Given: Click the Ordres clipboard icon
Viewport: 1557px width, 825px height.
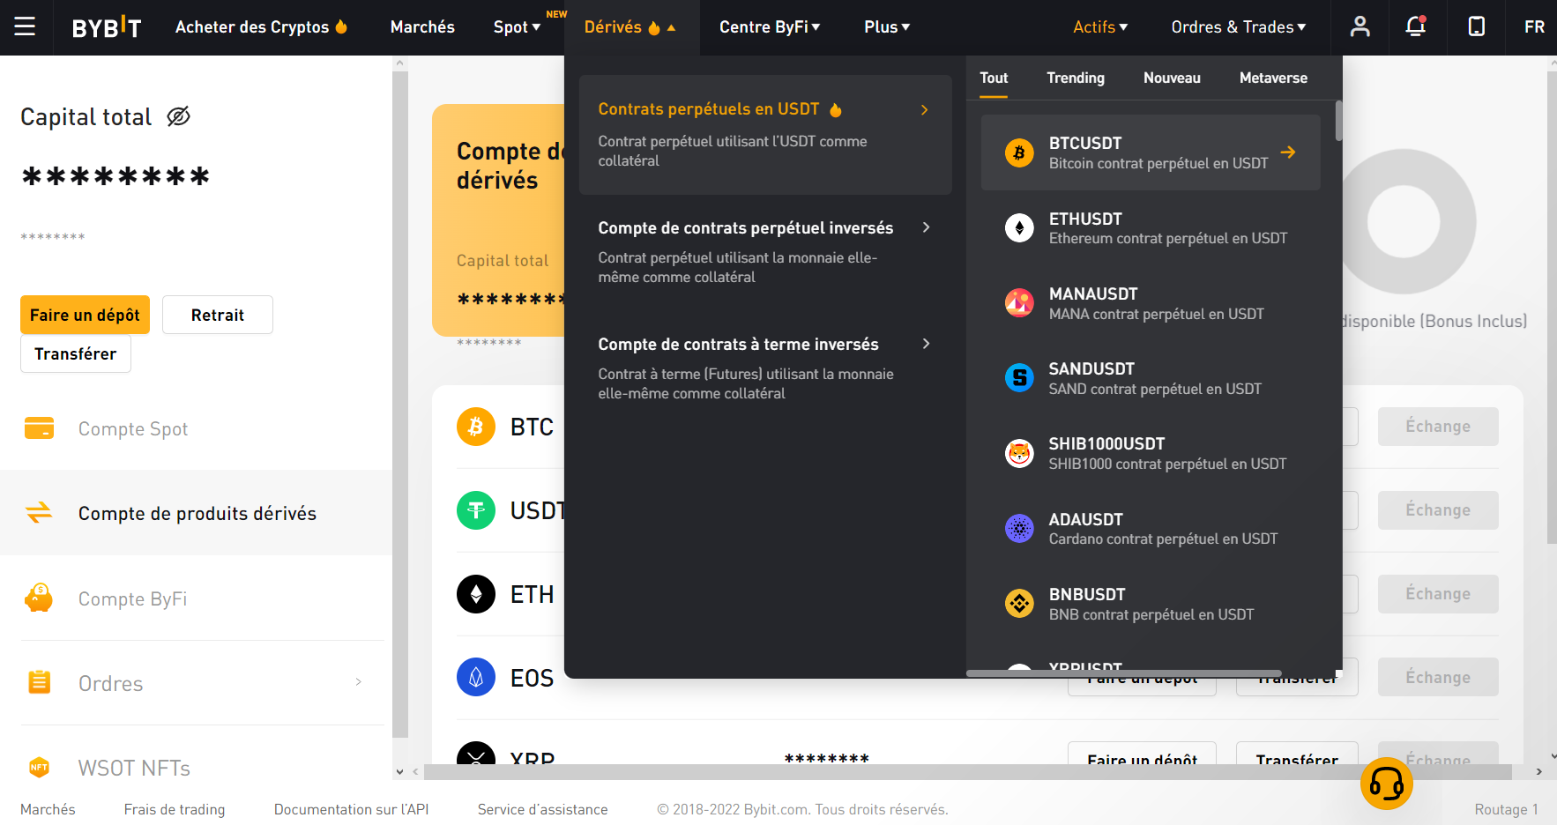Looking at the screenshot, I should [x=40, y=682].
